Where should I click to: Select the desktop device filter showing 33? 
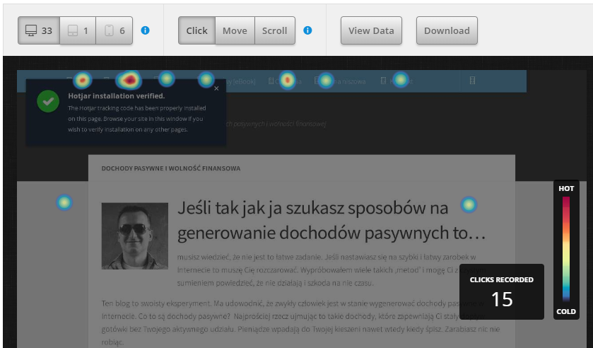(39, 30)
